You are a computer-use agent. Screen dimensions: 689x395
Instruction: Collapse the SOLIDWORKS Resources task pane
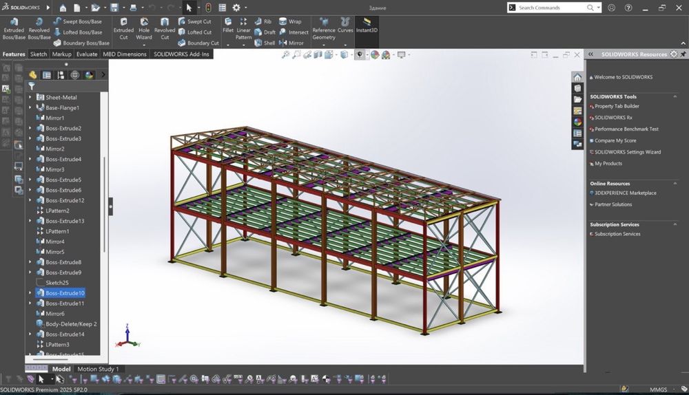590,54
